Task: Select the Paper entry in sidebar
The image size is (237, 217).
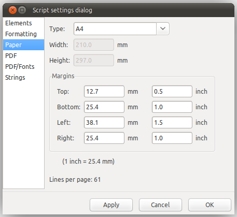Action: point(23,45)
